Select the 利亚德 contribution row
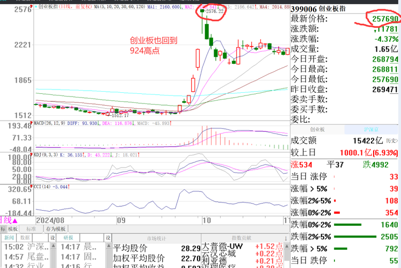401x268 pixels. (242, 260)
